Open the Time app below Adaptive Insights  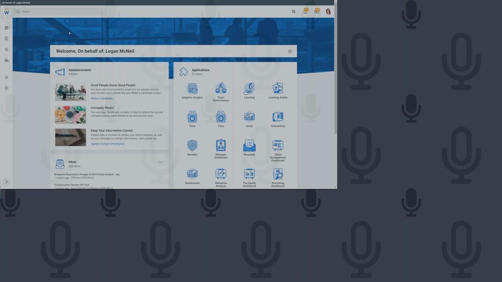point(192,117)
